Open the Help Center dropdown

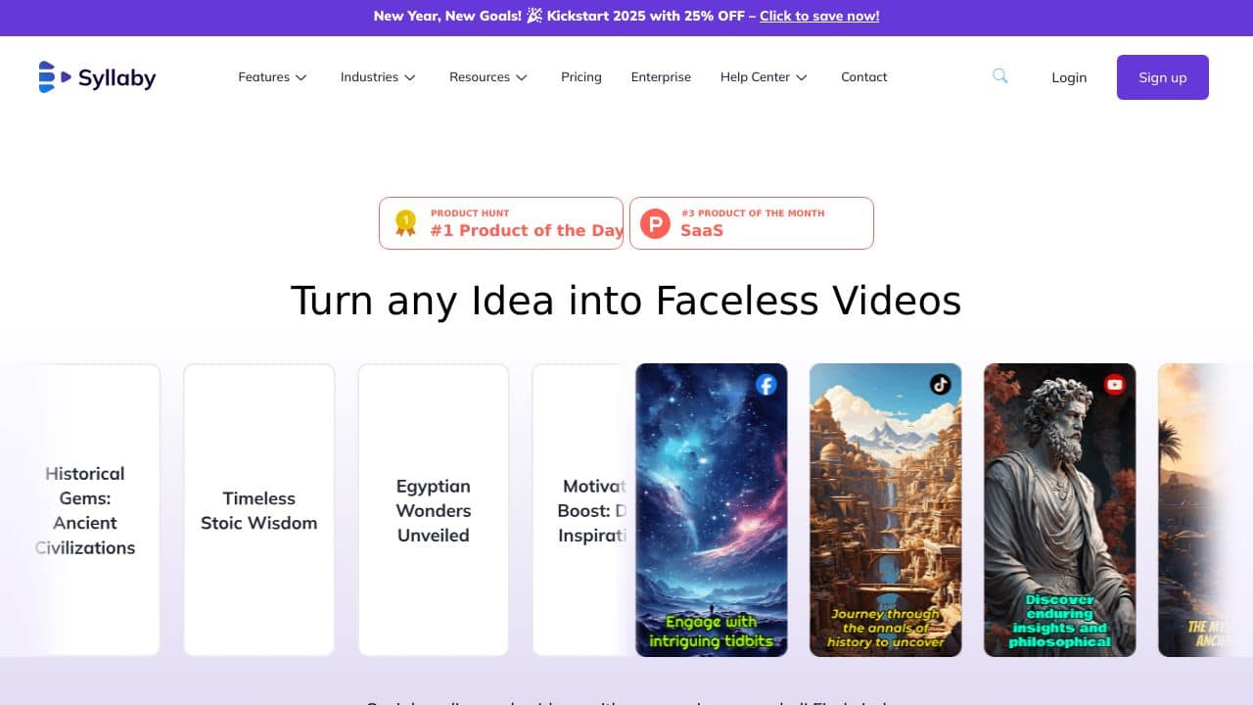[764, 77]
